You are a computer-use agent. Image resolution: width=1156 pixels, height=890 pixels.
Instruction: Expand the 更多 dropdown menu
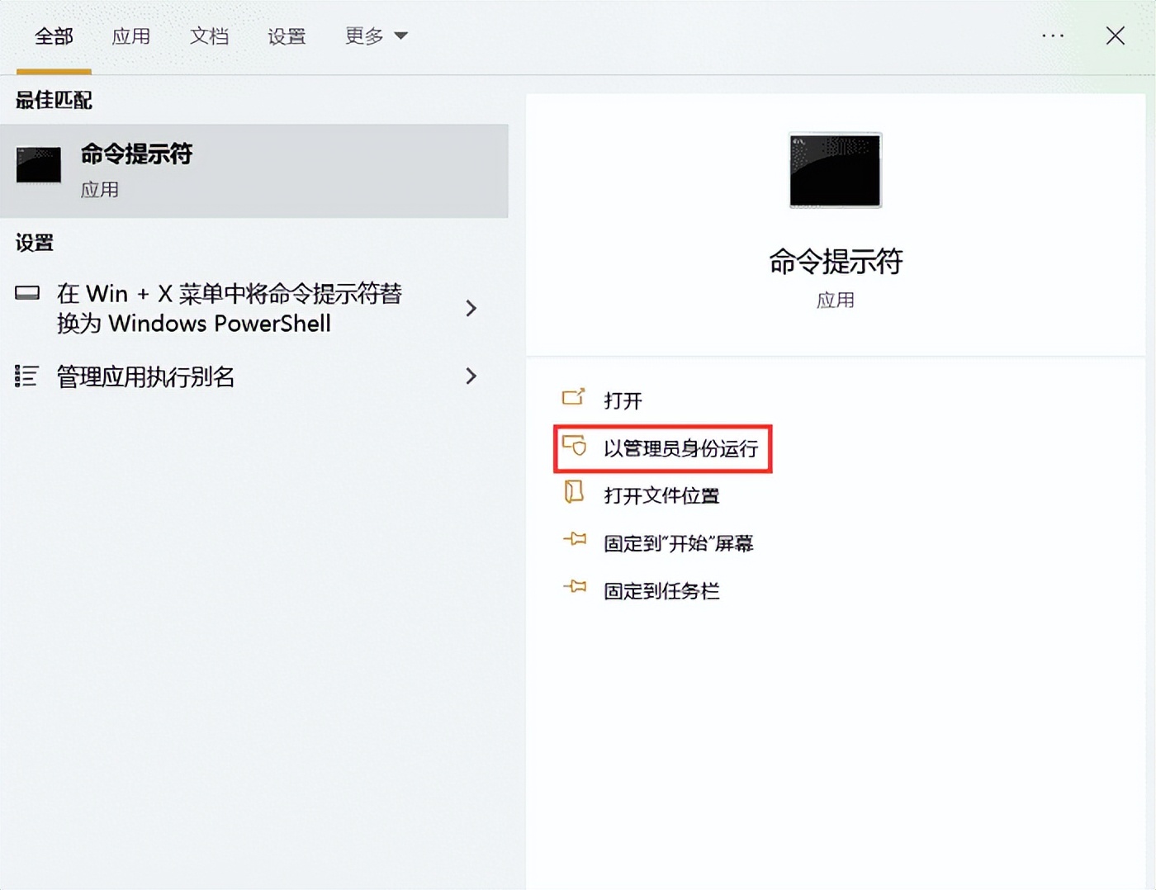point(377,36)
